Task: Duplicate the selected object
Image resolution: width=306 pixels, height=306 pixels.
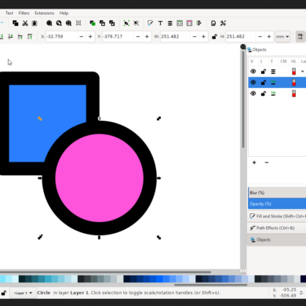Action: 93,24
